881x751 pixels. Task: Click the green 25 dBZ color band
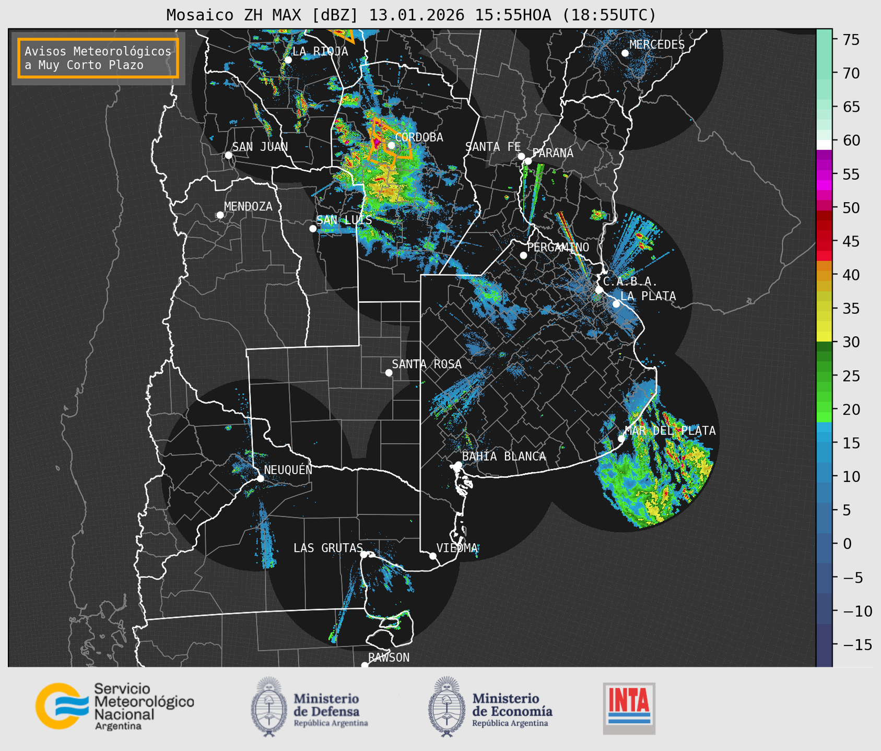(x=824, y=376)
